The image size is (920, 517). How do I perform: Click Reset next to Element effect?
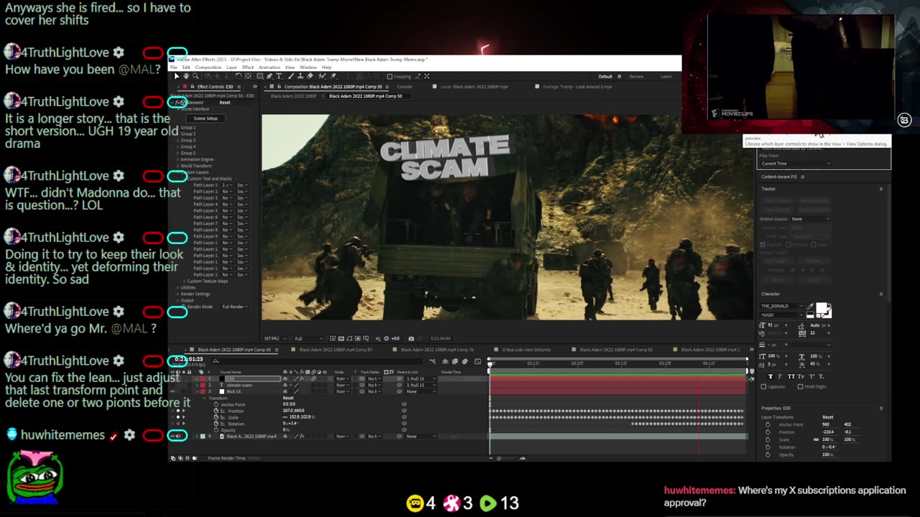pyautogui.click(x=225, y=103)
